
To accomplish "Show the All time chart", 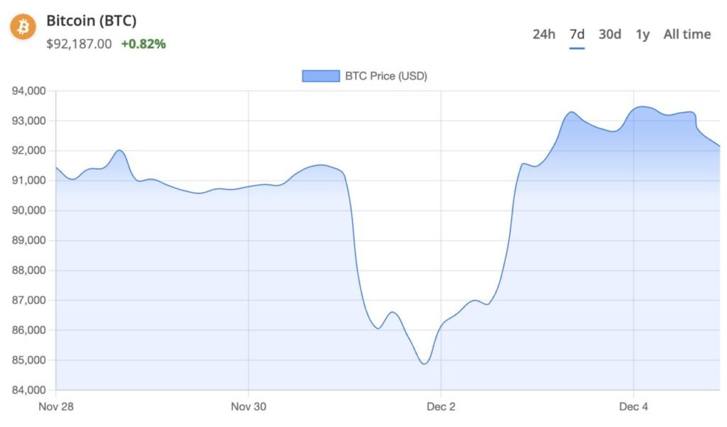I will [x=686, y=33].
